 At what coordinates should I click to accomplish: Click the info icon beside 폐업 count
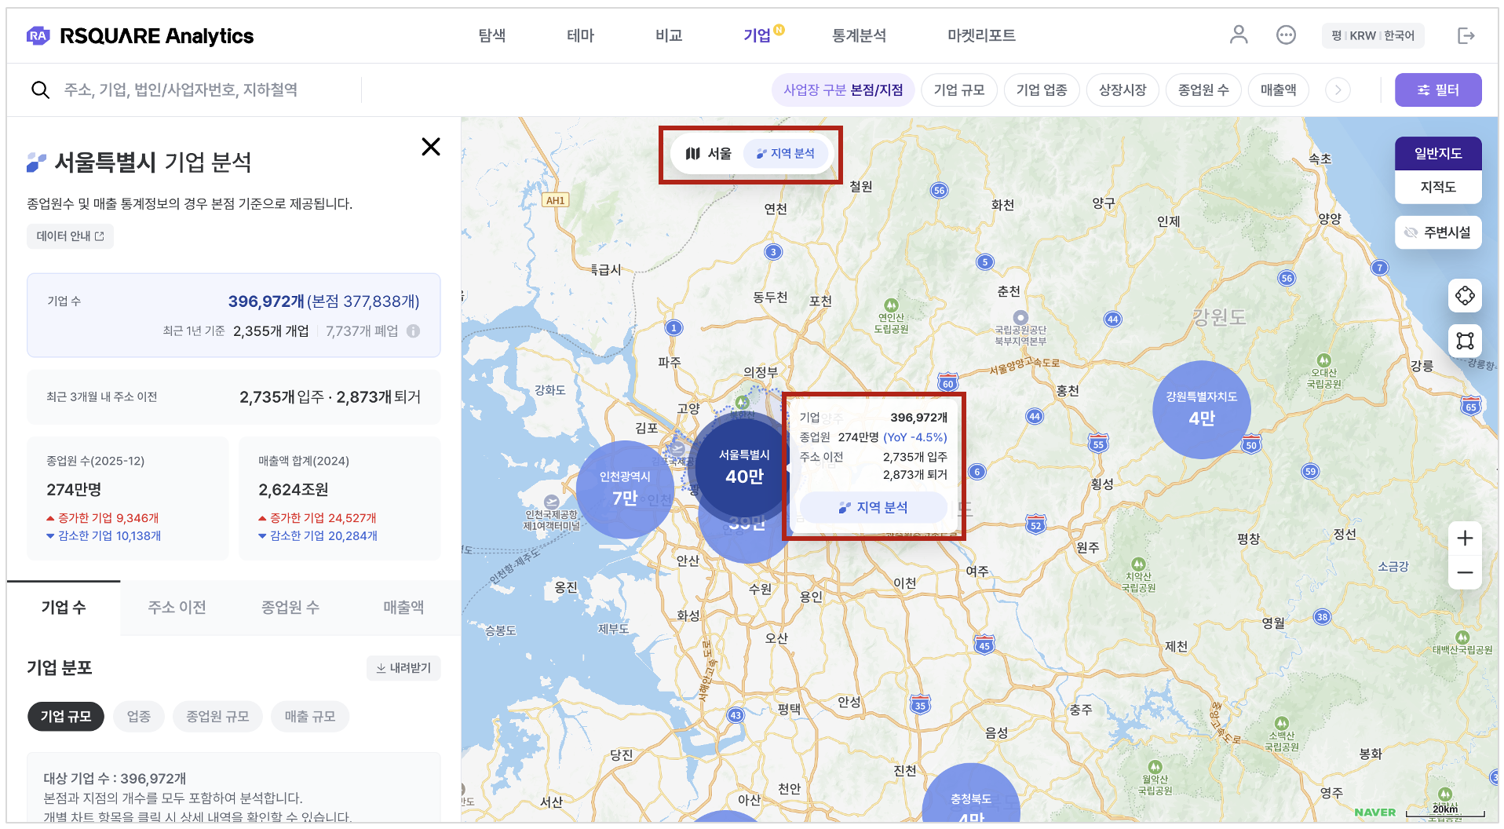pos(413,331)
